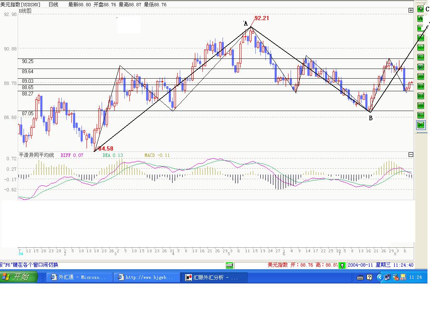Collapse the MACD panel with minus button

[411, 155]
